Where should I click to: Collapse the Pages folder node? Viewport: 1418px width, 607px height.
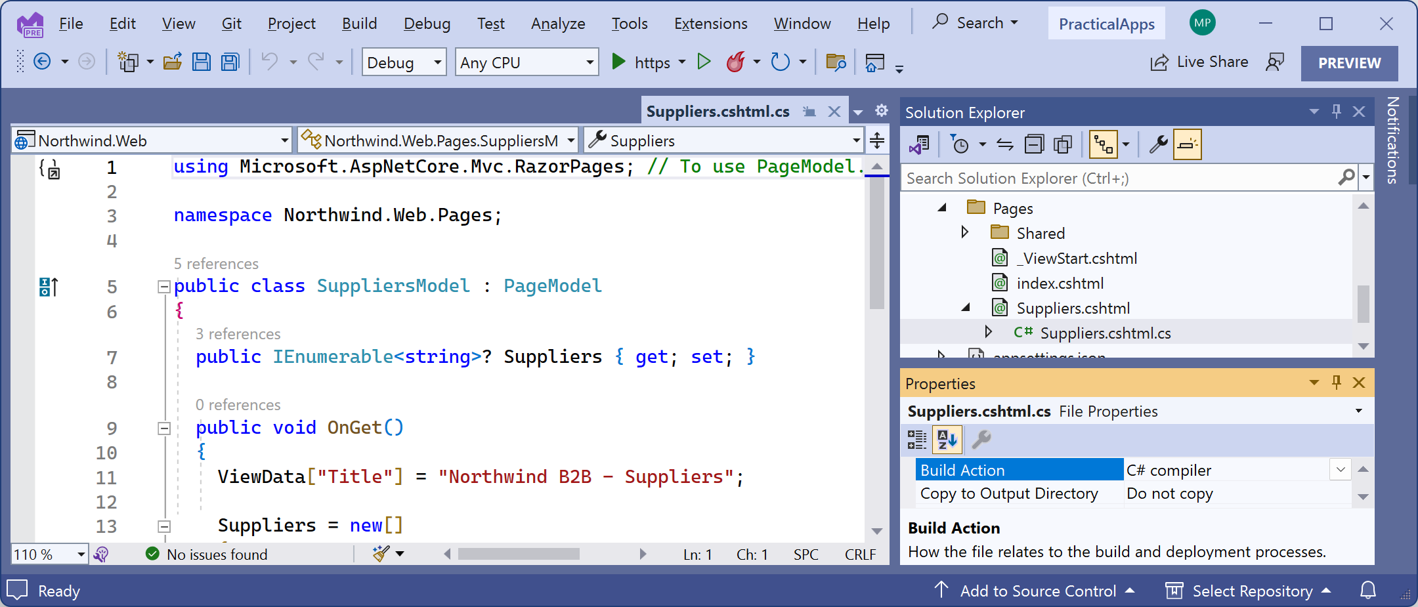[x=942, y=207]
